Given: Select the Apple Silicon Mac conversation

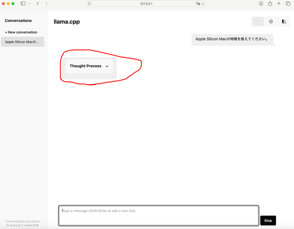Looking at the screenshot, I should tap(22, 42).
